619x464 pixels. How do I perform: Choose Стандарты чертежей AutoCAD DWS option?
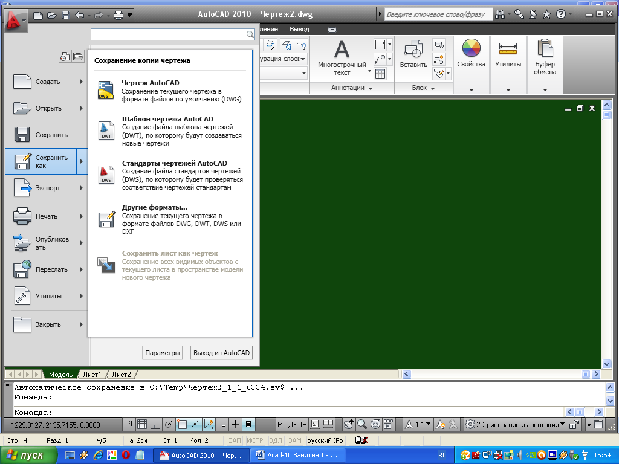click(x=170, y=175)
